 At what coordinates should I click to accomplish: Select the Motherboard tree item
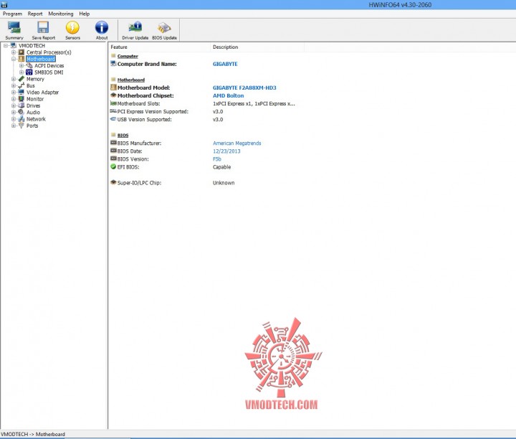tap(41, 59)
